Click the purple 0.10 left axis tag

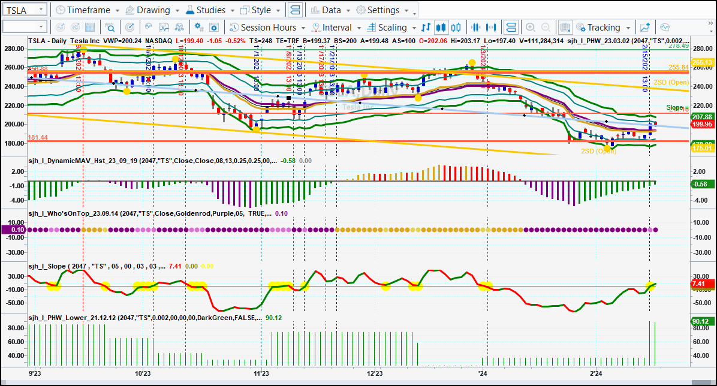[14, 230]
